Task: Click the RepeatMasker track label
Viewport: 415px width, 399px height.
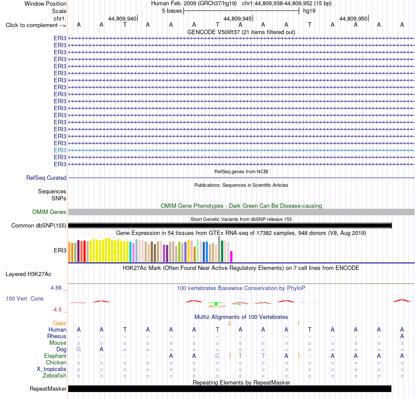Action: [x=48, y=388]
